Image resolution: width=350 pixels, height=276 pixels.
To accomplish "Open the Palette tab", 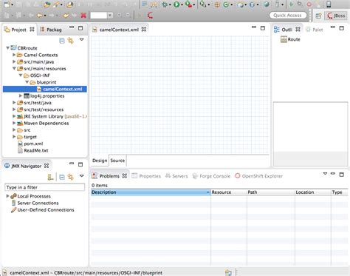I will (315, 30).
